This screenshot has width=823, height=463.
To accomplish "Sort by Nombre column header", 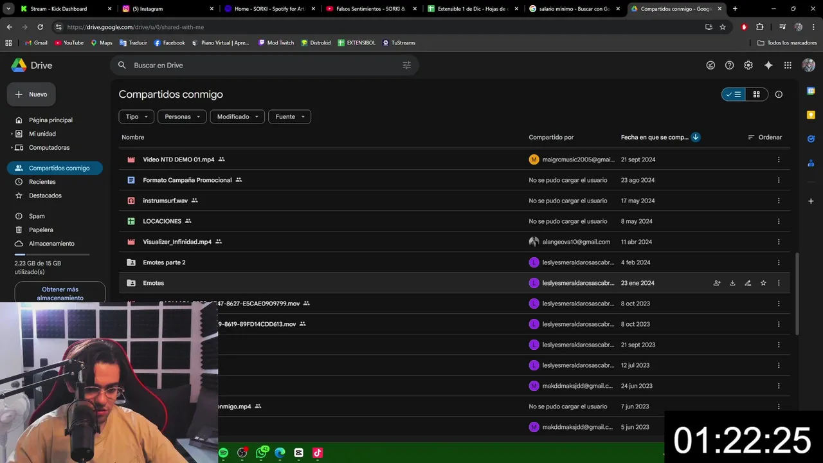I will click(x=133, y=137).
